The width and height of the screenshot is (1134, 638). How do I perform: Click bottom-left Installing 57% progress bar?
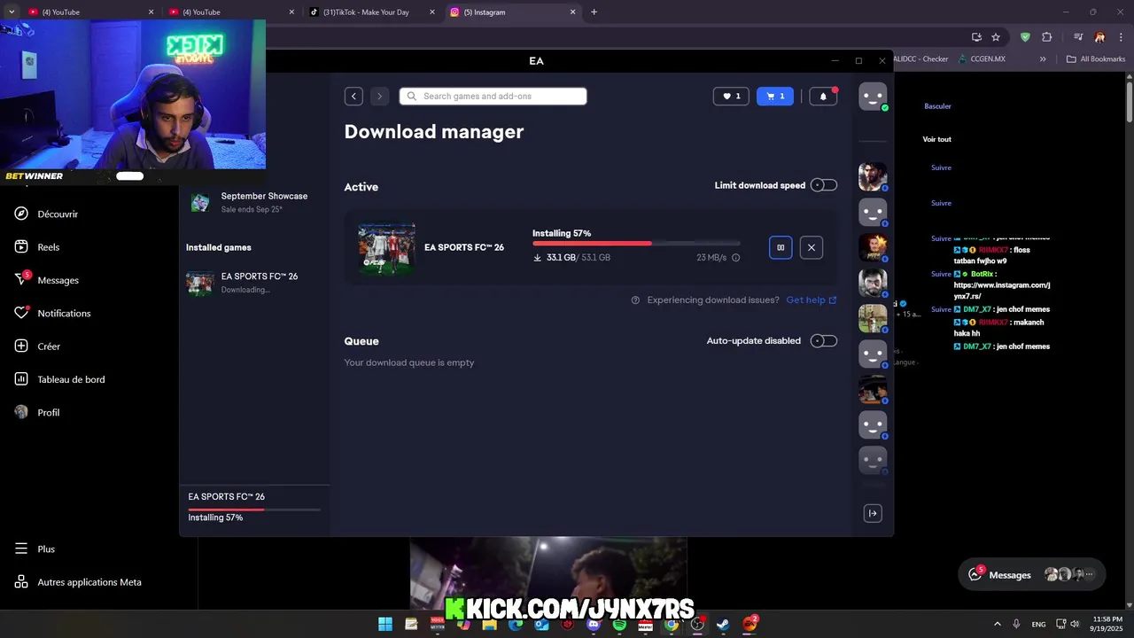[x=254, y=510]
